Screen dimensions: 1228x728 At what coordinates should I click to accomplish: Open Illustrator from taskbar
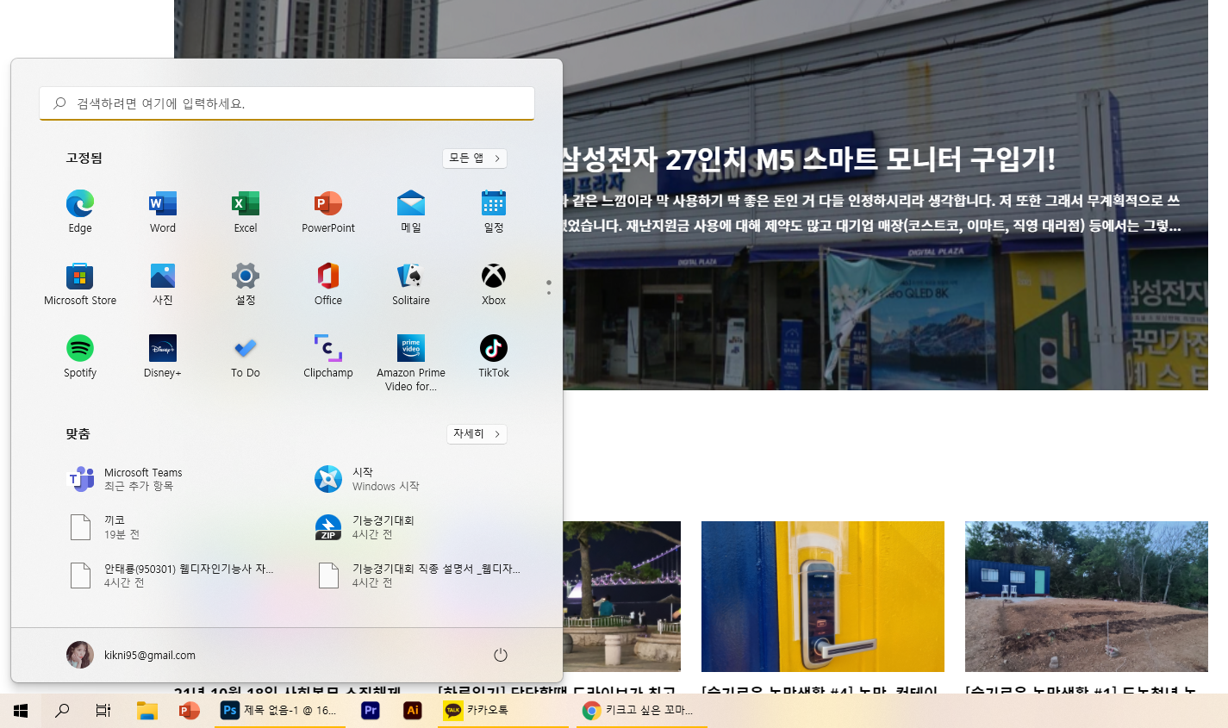click(x=413, y=711)
